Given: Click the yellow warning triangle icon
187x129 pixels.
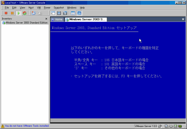Looking at the screenshot, I should point(3,126).
